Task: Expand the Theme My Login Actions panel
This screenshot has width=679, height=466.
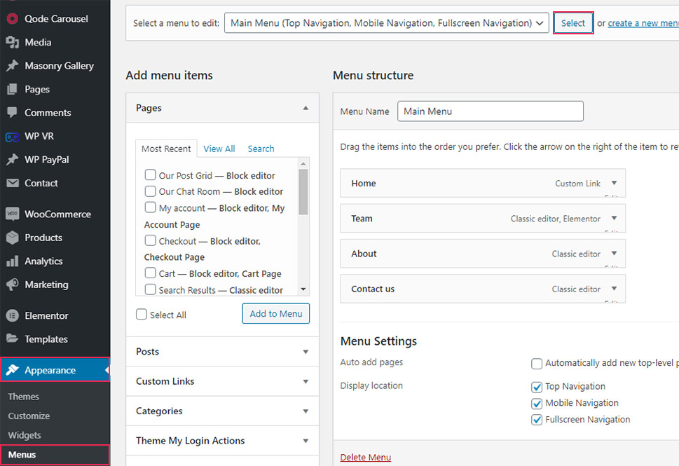Action: tap(306, 441)
